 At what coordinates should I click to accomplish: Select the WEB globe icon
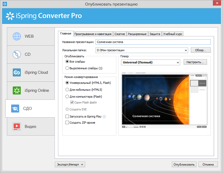17,36
